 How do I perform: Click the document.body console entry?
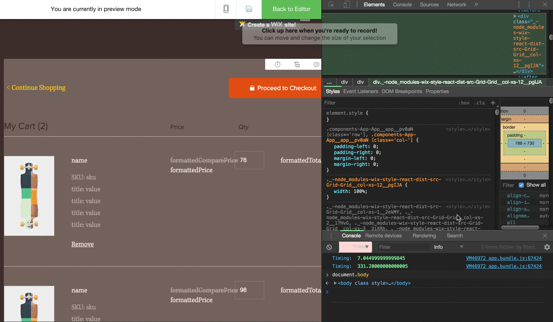pyautogui.click(x=350, y=275)
